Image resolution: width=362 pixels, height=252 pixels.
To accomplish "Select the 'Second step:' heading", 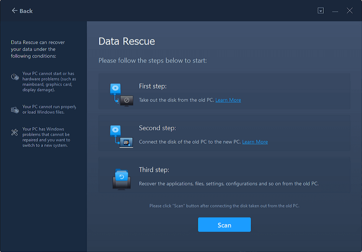I will click(157, 128).
